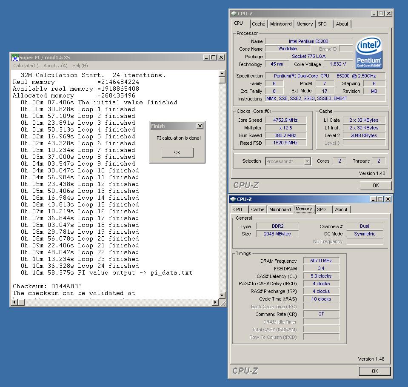Click the Super PI window resize grip
The width and height of the screenshot is (408, 387).
tap(223, 303)
